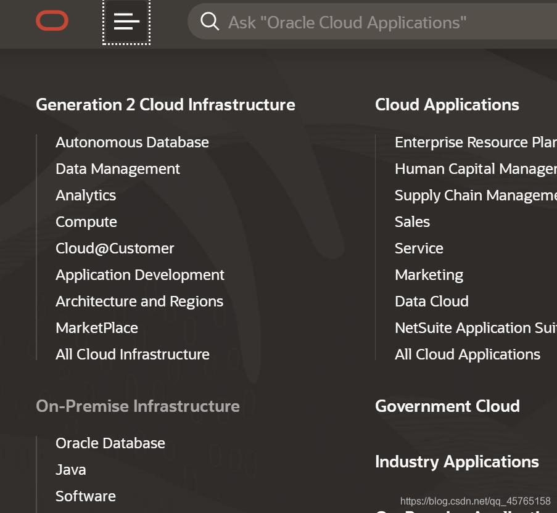Open Cloud@Customer page
This screenshot has width=557, height=513.
pyautogui.click(x=115, y=248)
